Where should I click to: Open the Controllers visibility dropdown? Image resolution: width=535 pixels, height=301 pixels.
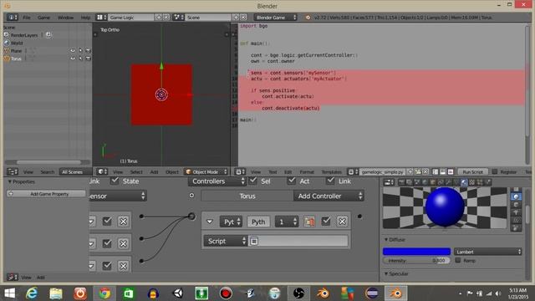[x=217, y=181]
